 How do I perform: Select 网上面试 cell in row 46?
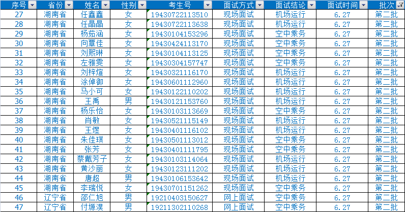239,198
